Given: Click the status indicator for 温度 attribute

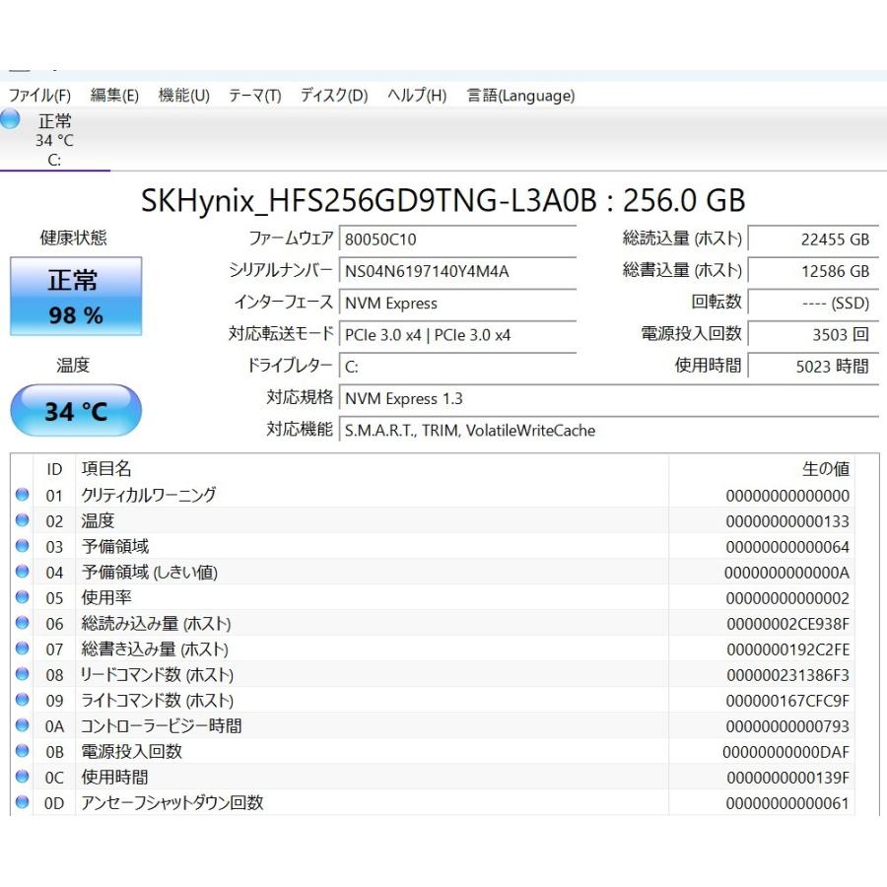Looking at the screenshot, I should coord(22,521).
